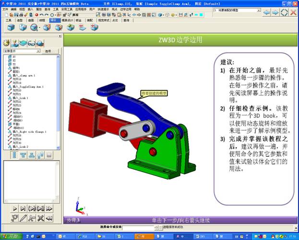Close the left manager panel with small x

click(x=60, y=36)
